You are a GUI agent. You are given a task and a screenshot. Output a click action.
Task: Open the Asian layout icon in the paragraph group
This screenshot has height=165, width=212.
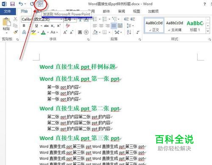point(117,32)
